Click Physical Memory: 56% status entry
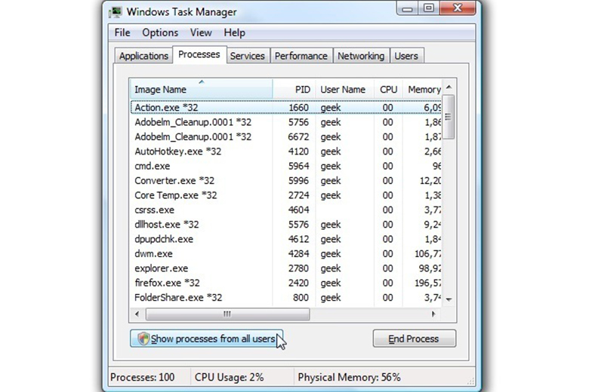Viewport: 589px width, 392px height. tap(350, 378)
